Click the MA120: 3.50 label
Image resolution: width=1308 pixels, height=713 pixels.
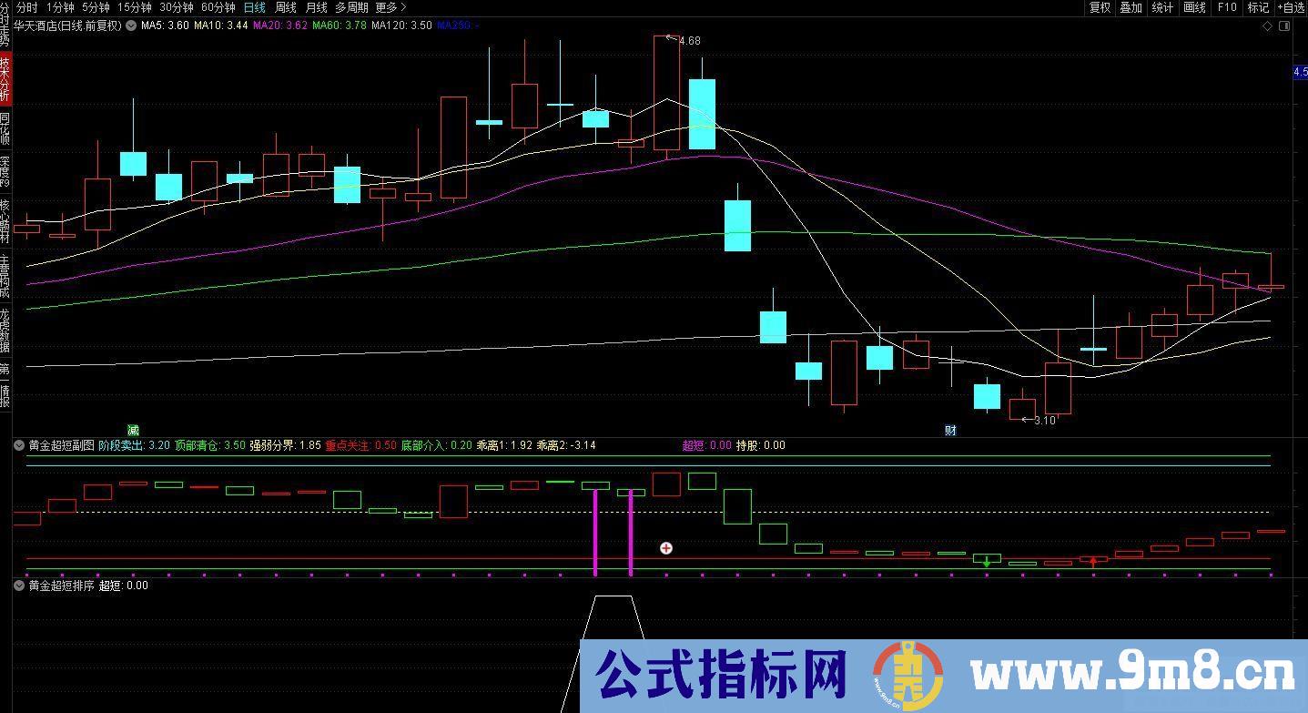pyautogui.click(x=401, y=25)
